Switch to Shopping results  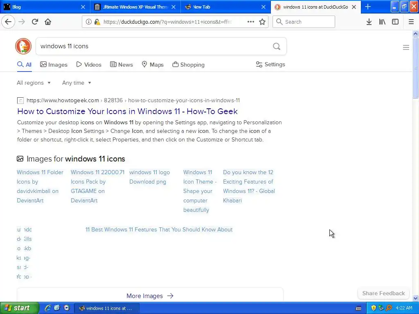click(188, 65)
